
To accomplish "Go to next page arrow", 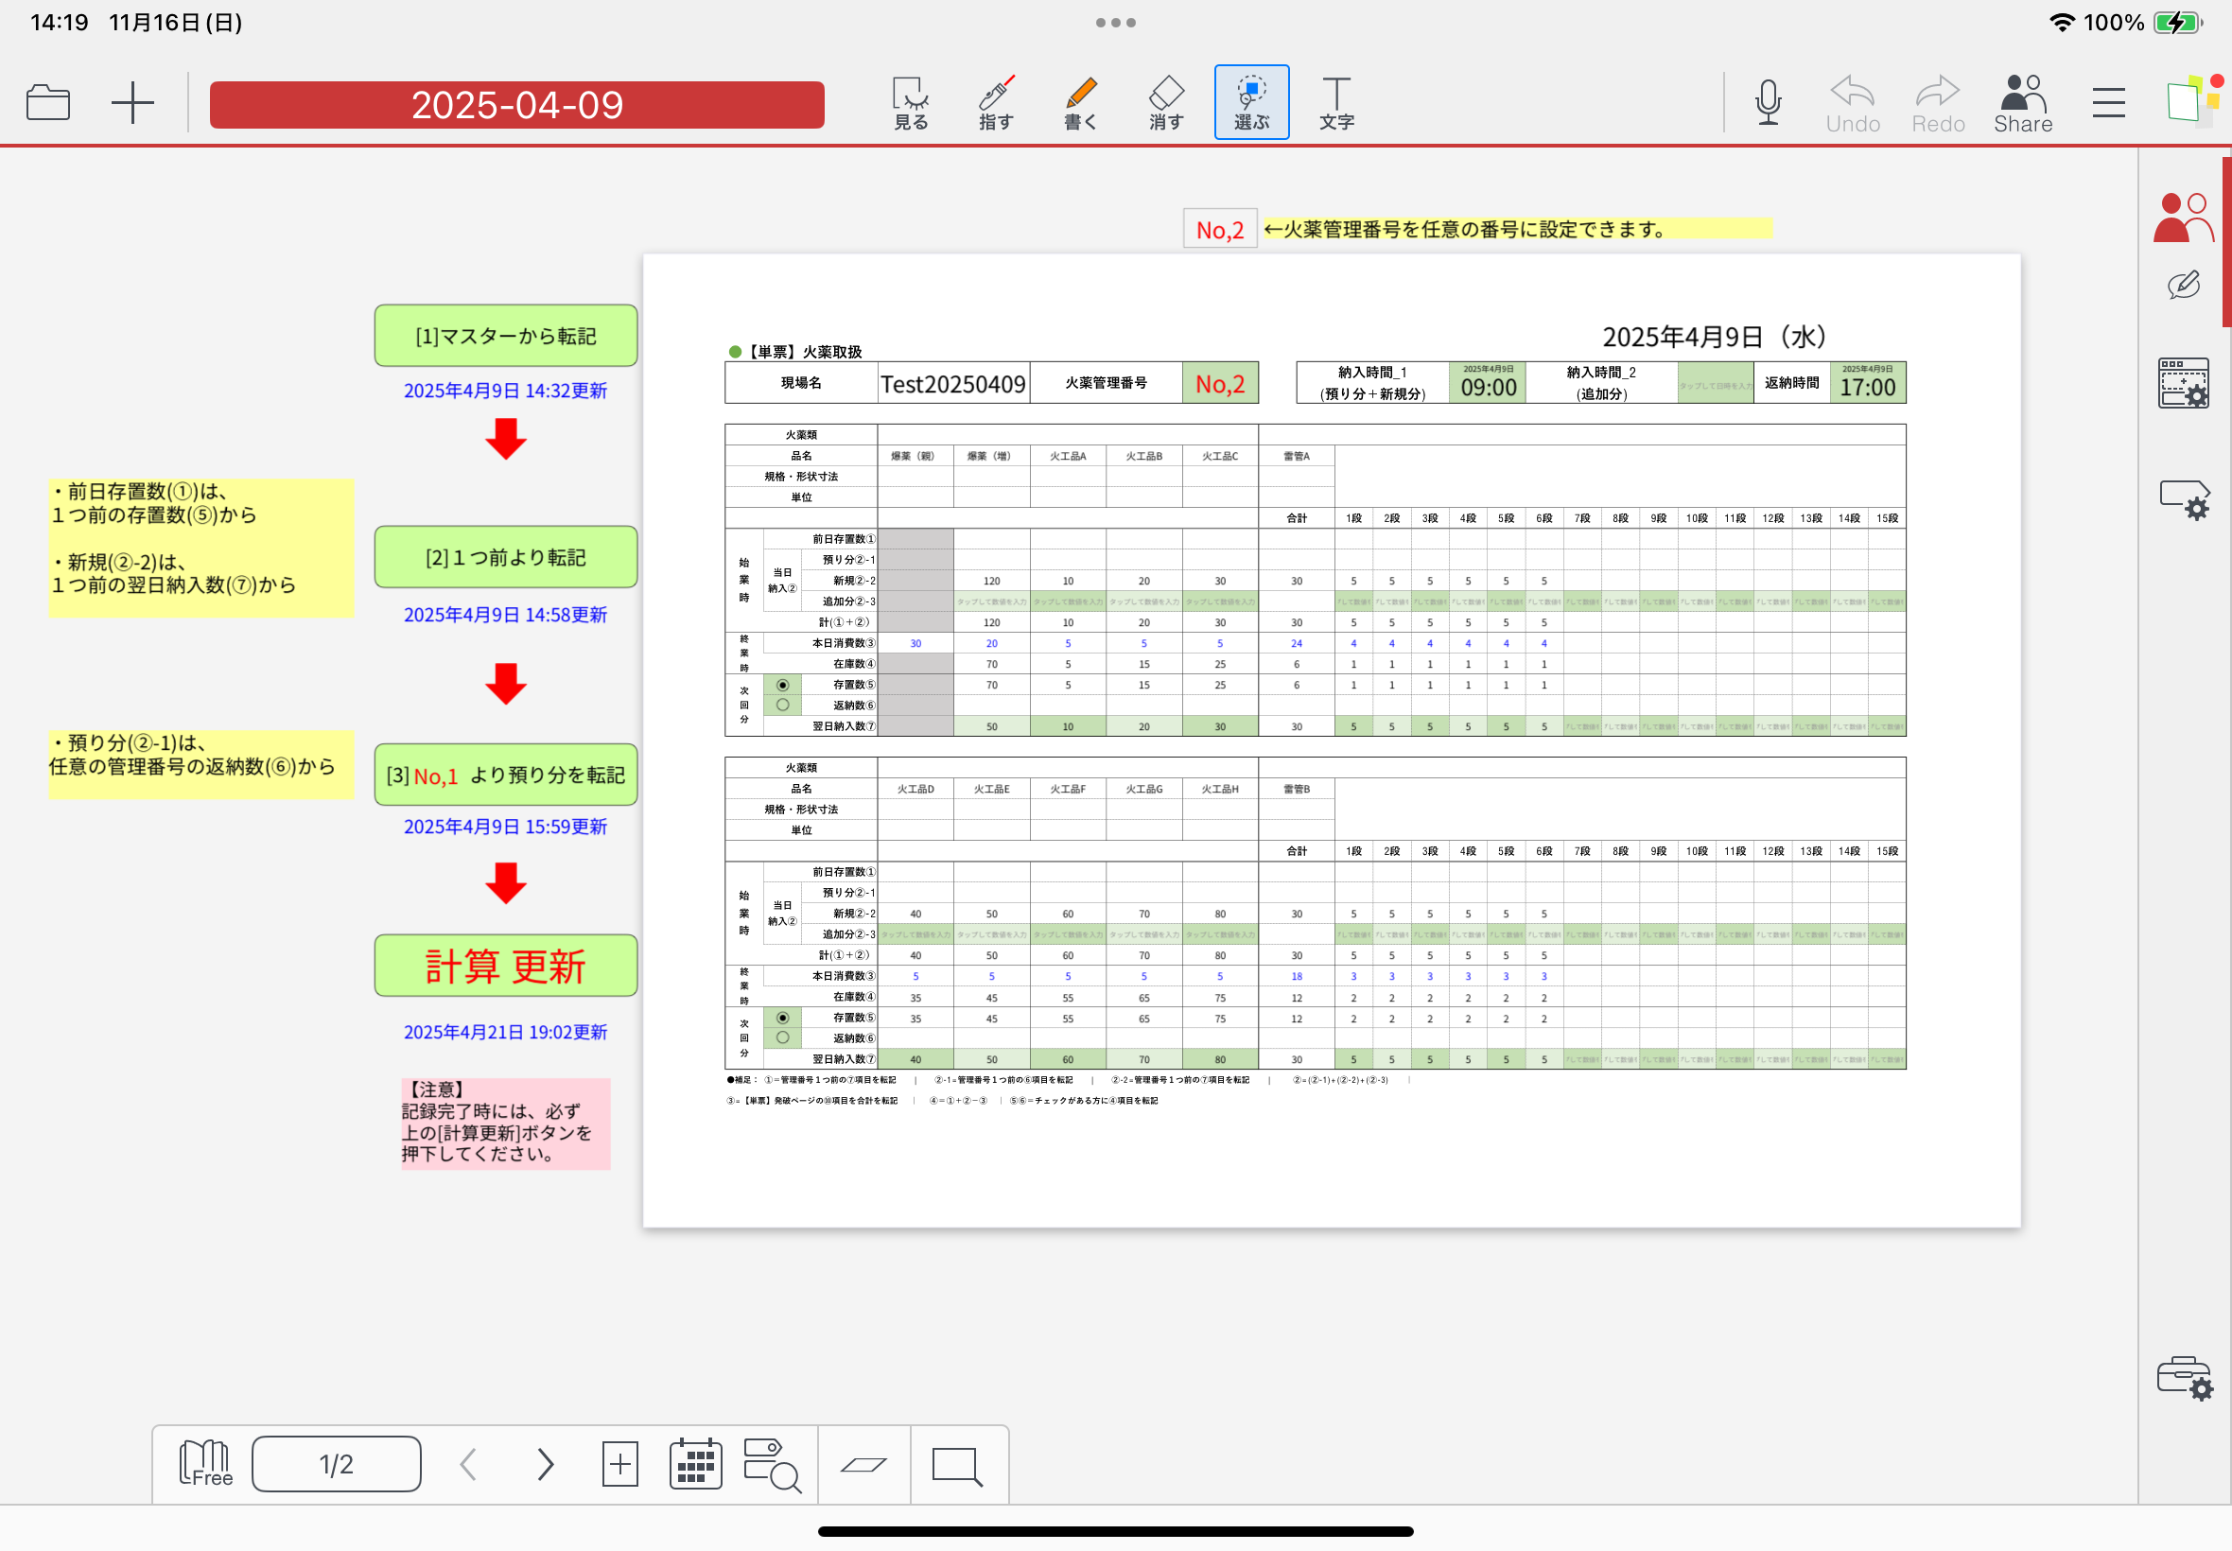I will 545,1464.
